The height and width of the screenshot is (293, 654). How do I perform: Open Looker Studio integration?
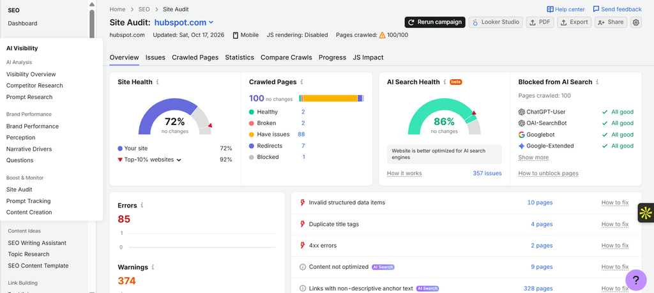496,22
